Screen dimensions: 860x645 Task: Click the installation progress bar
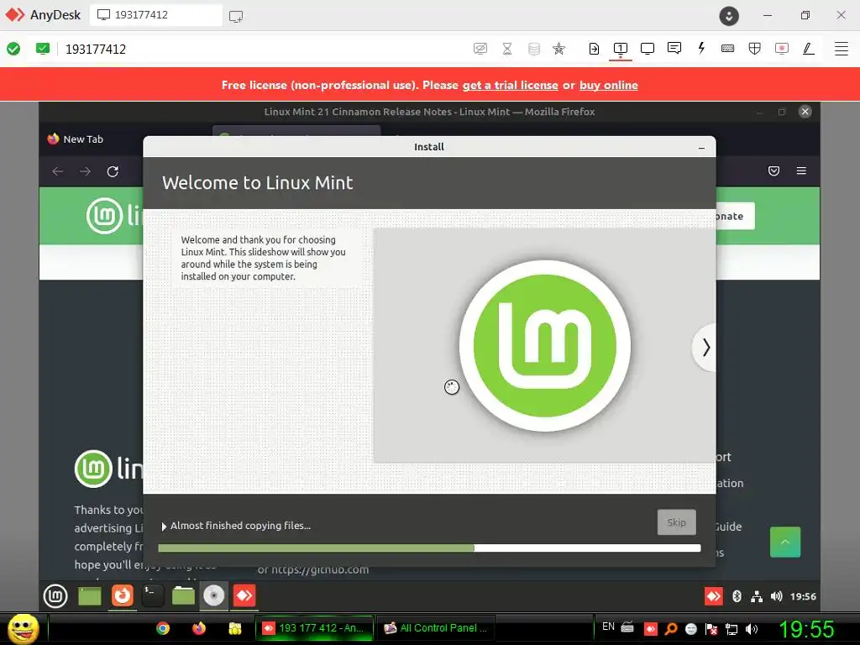point(429,548)
